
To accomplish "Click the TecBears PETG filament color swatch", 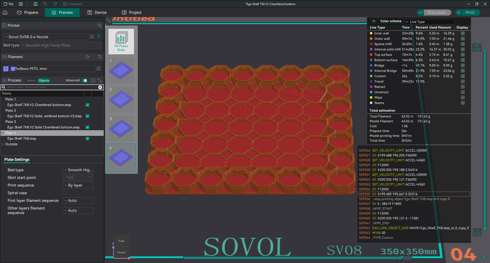I will [x=13, y=69].
